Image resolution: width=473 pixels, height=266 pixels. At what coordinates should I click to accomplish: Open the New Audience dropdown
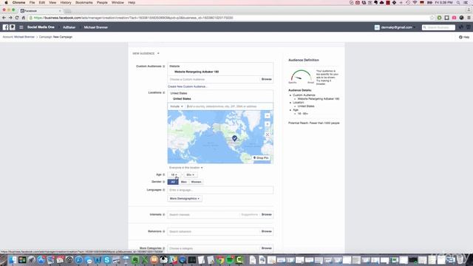click(x=146, y=53)
